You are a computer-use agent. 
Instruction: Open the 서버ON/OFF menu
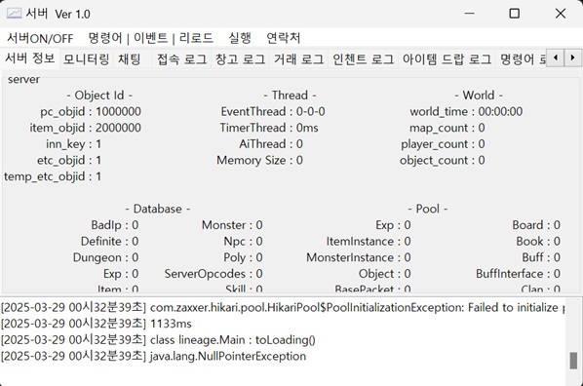point(40,38)
